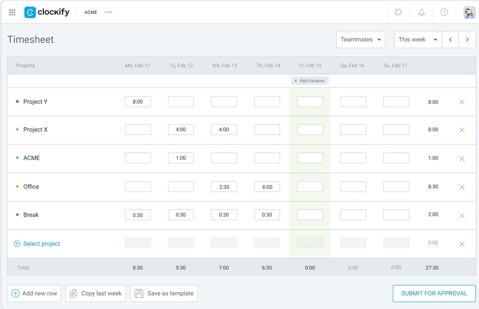Click the puzzle integrations icon
This screenshot has height=309, width=479.
coord(398,12)
